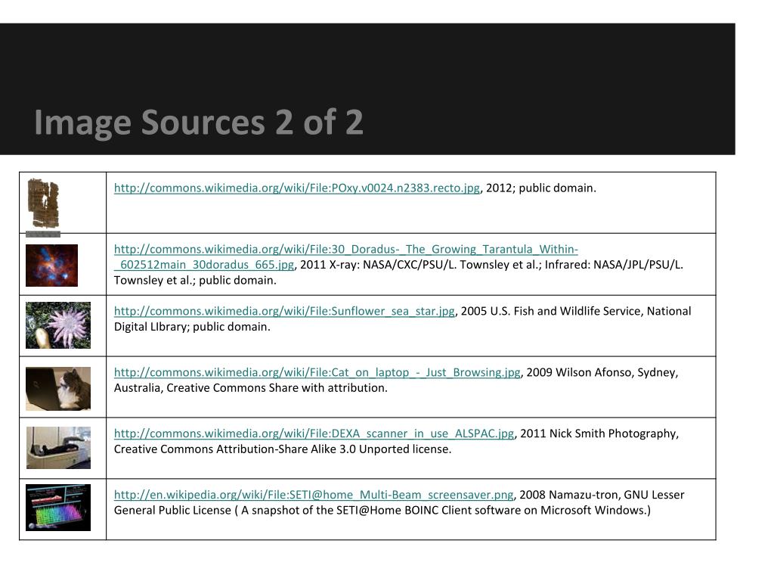Click 'General Public License ( A snapshot of the SETI@Home BOINC' line
The width and height of the screenshot is (774, 581).
pyautogui.click(x=382, y=511)
